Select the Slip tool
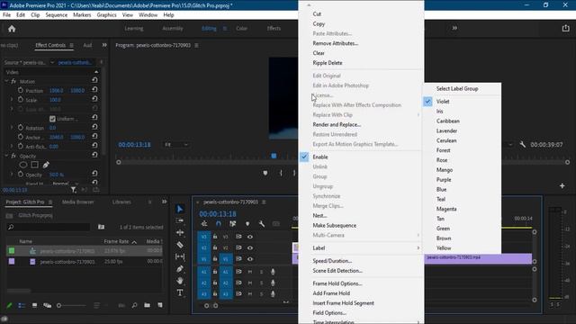The image size is (576, 324). (180, 256)
